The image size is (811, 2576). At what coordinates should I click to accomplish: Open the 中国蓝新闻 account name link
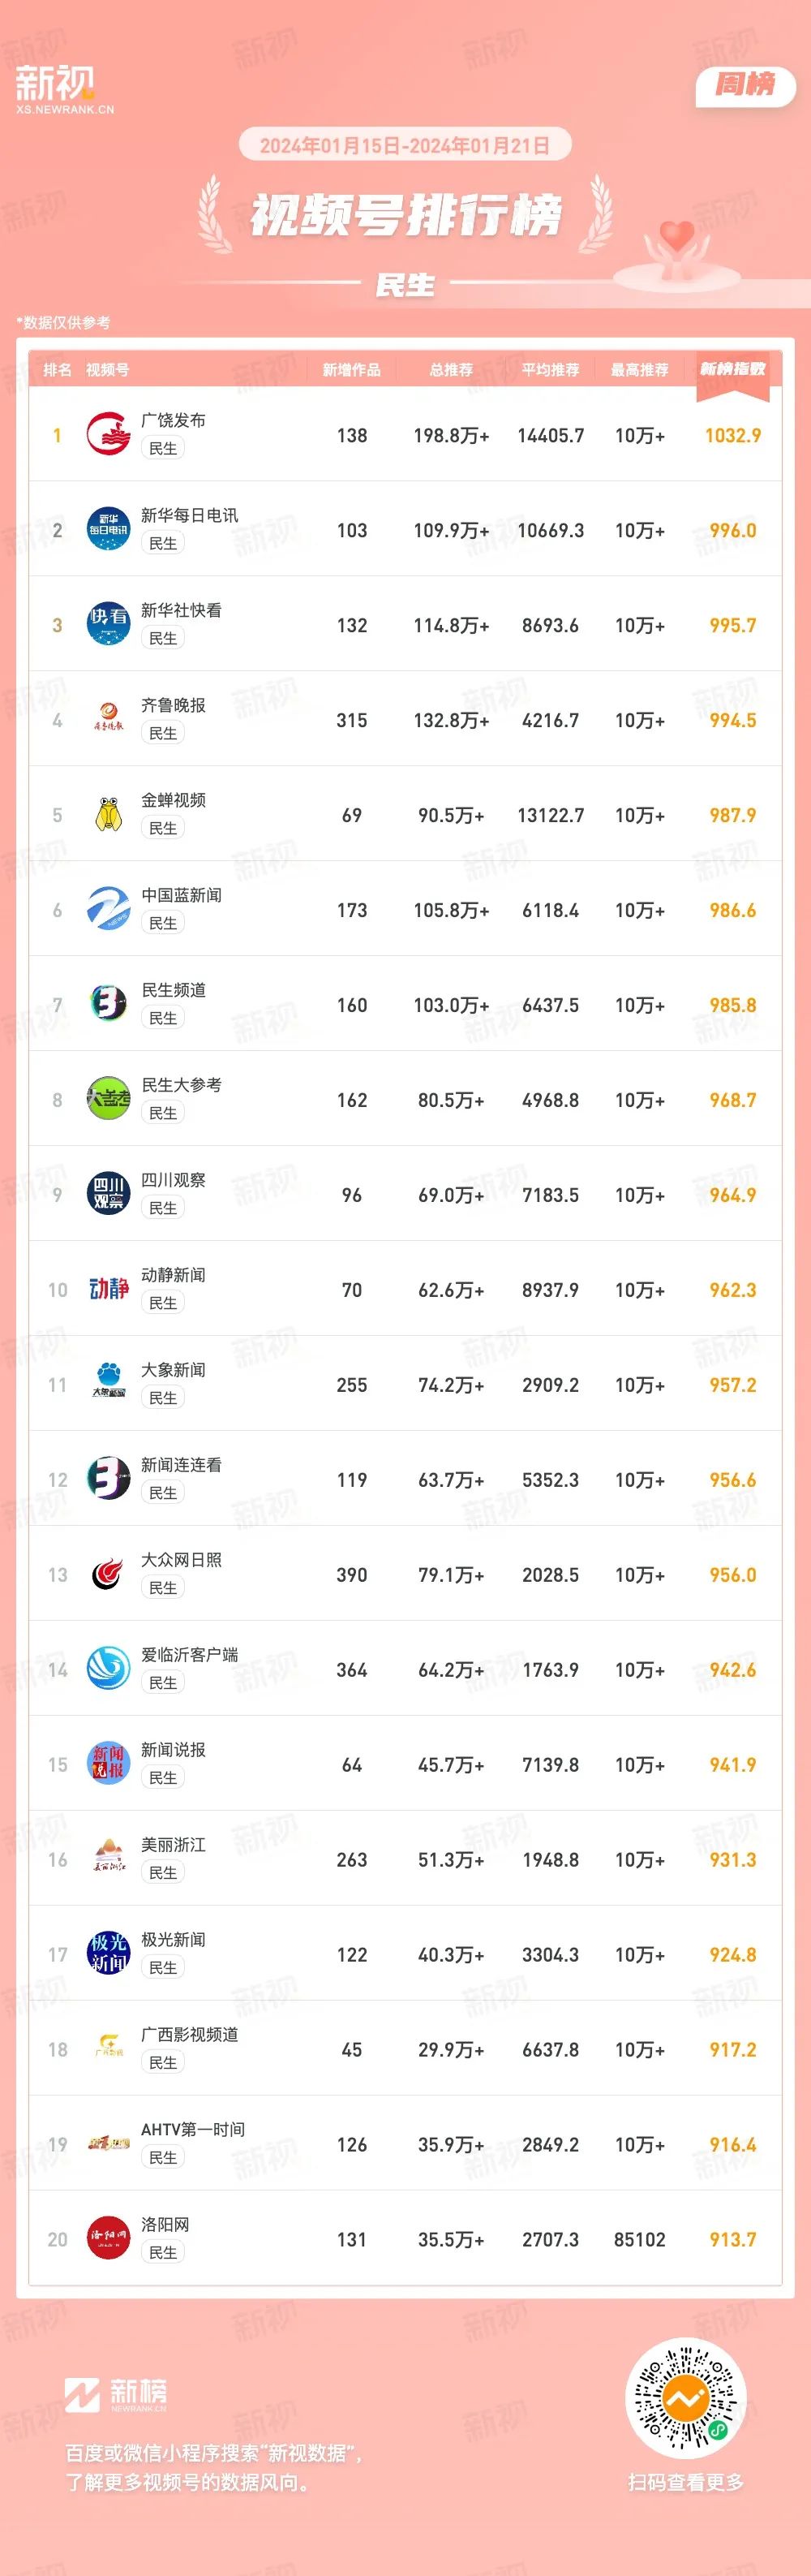181,895
